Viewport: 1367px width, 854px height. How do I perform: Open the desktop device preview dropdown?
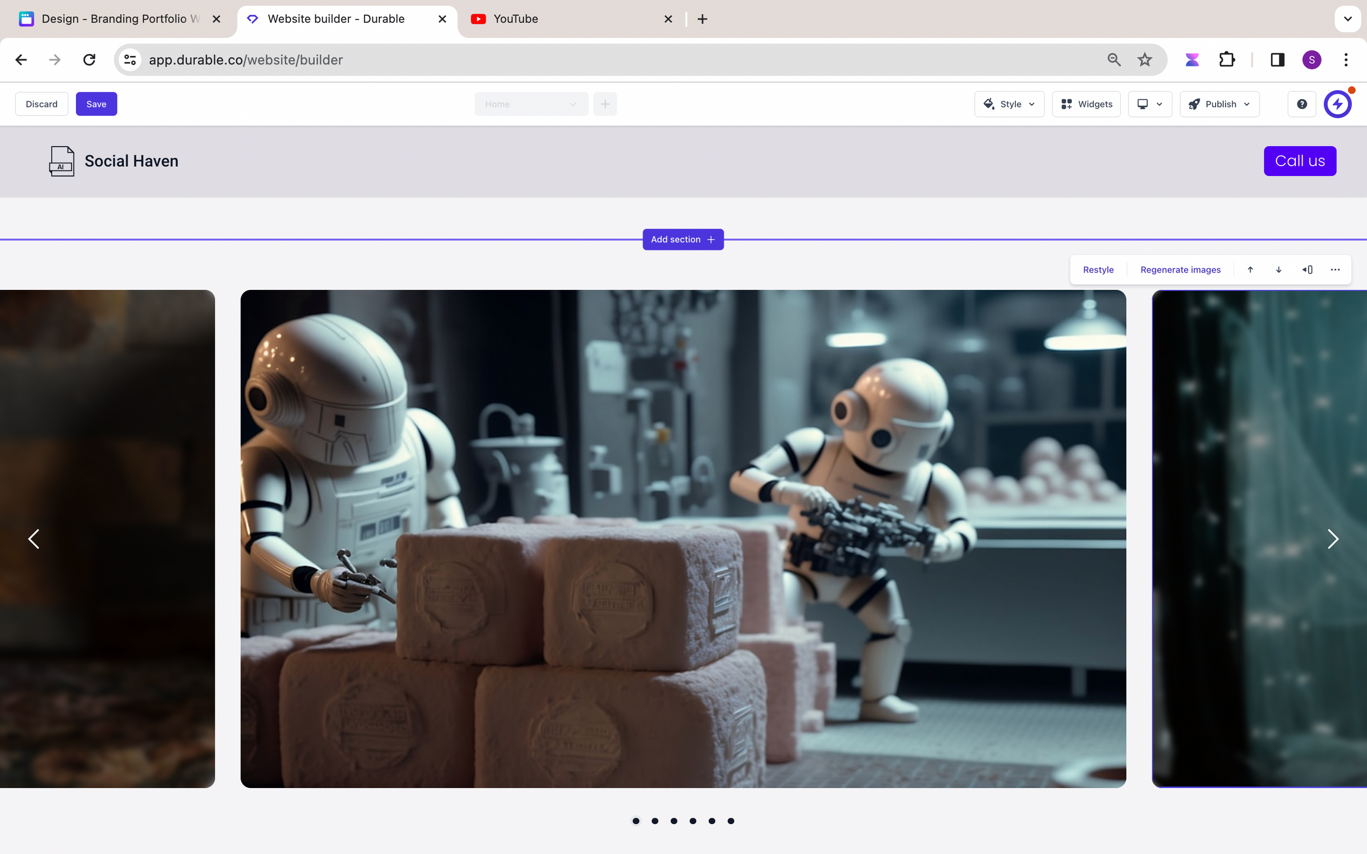1150,104
